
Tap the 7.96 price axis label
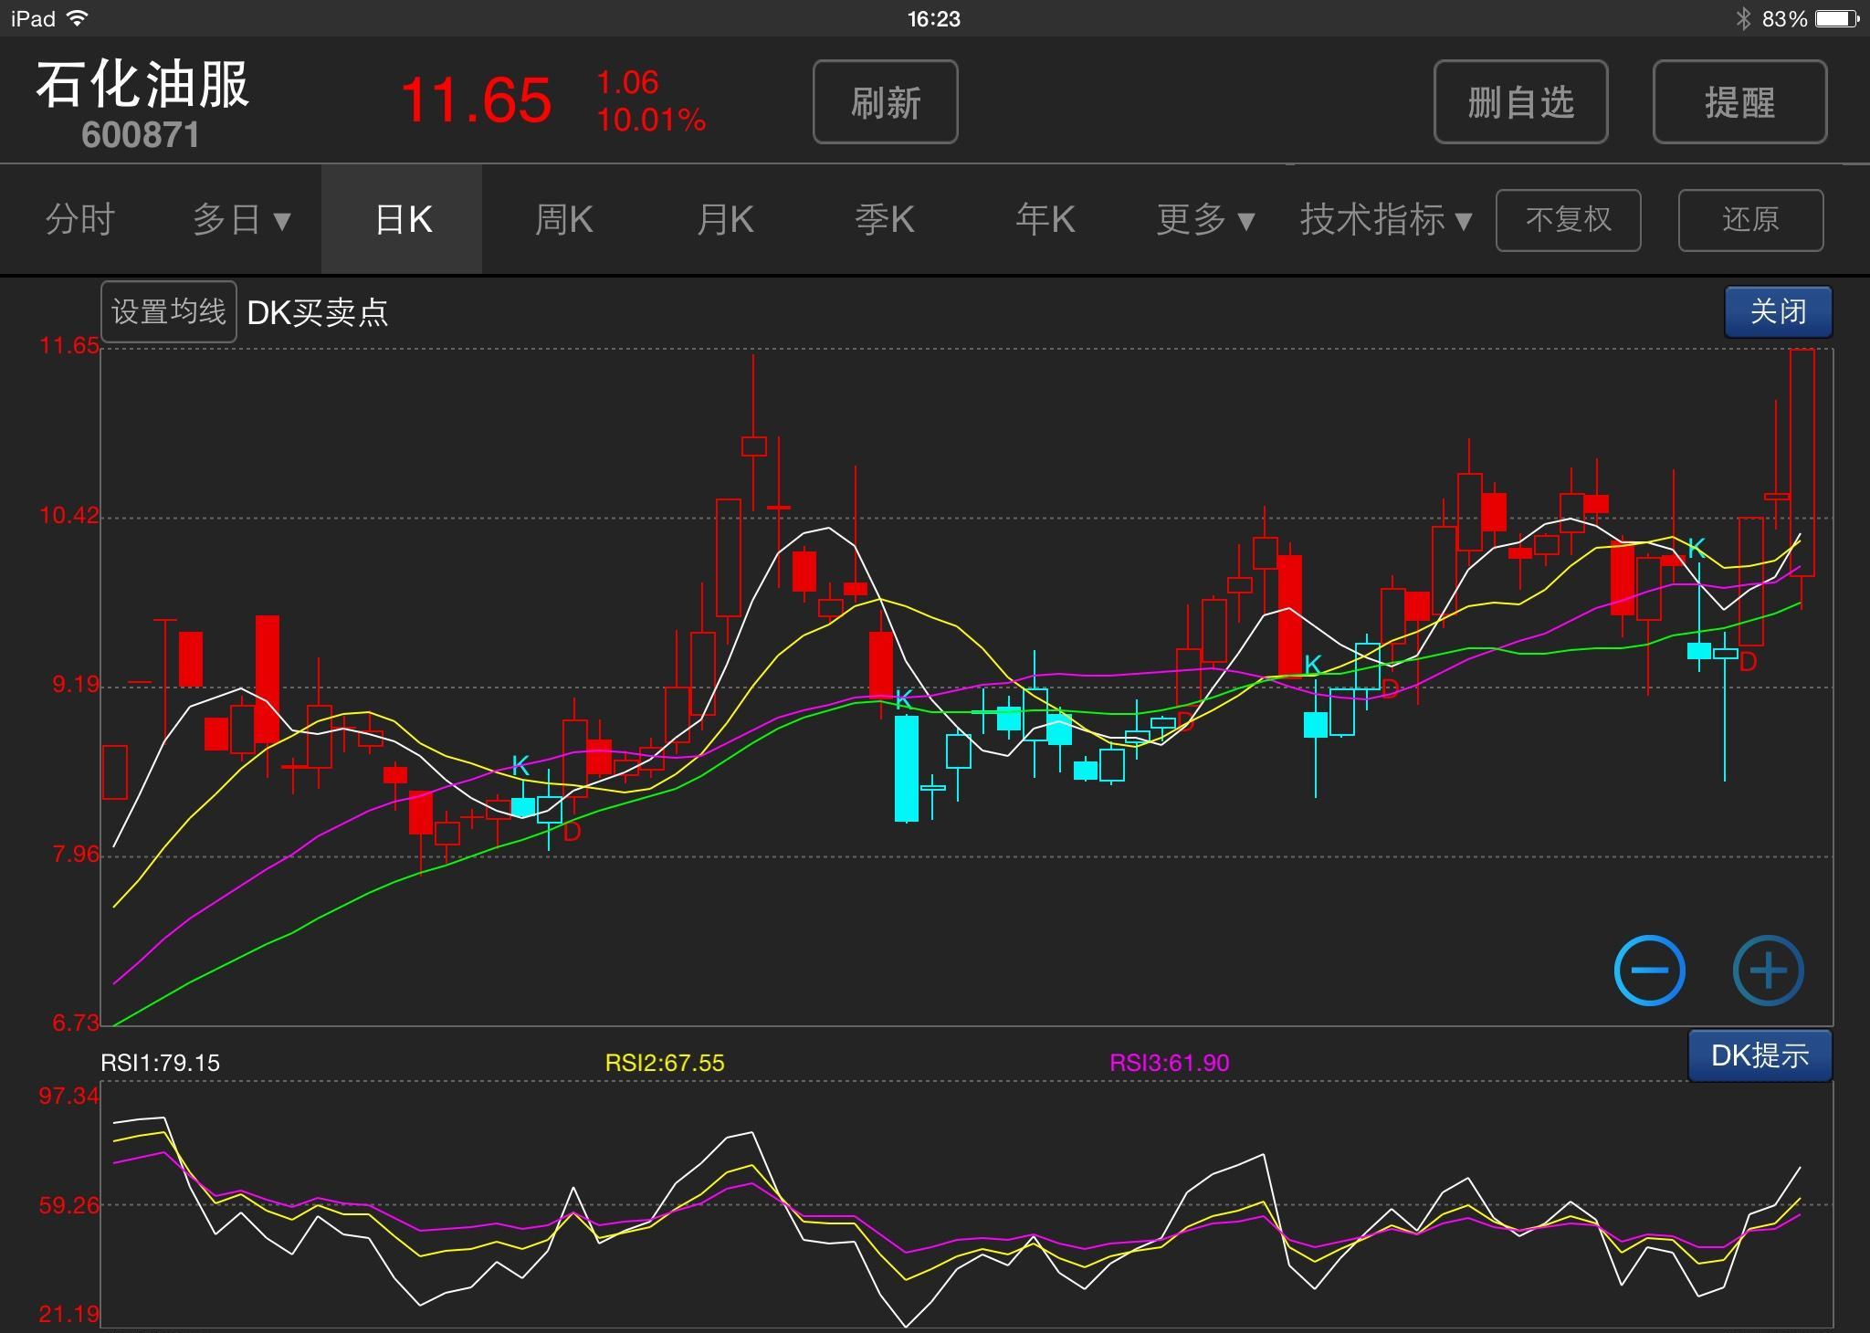click(76, 855)
